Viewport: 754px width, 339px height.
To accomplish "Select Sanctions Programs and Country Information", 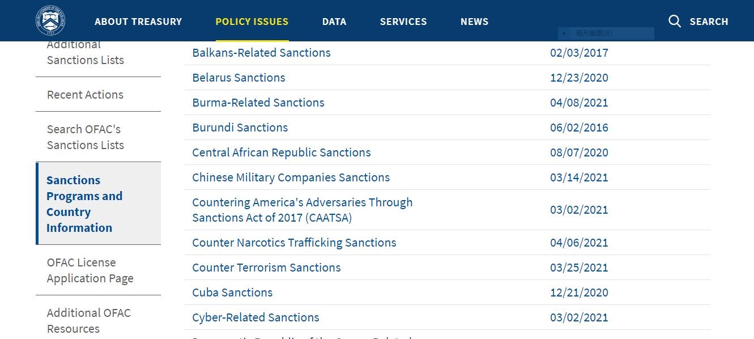I will [x=84, y=204].
